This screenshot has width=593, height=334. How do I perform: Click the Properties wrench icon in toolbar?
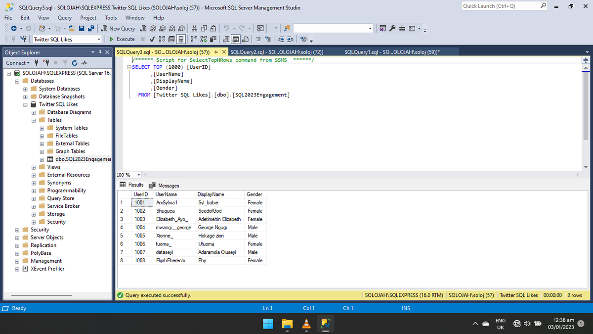coord(392,28)
